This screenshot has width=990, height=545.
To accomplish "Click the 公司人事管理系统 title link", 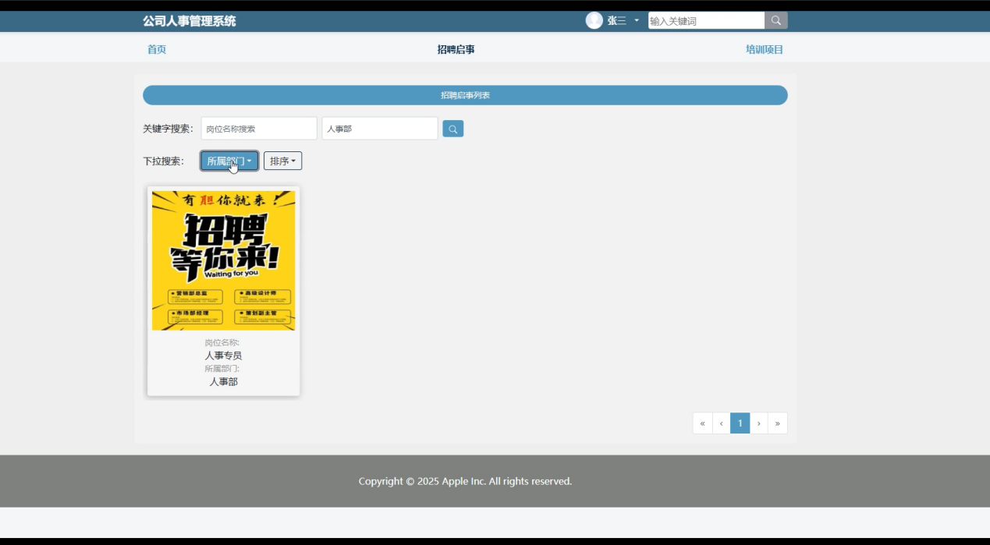I will pyautogui.click(x=189, y=21).
